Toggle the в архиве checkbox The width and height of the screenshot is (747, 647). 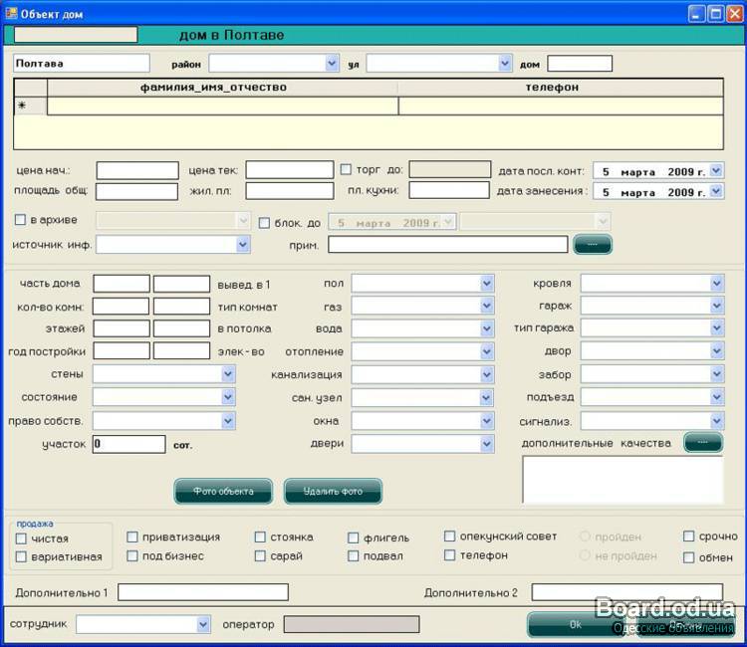pyautogui.click(x=20, y=220)
